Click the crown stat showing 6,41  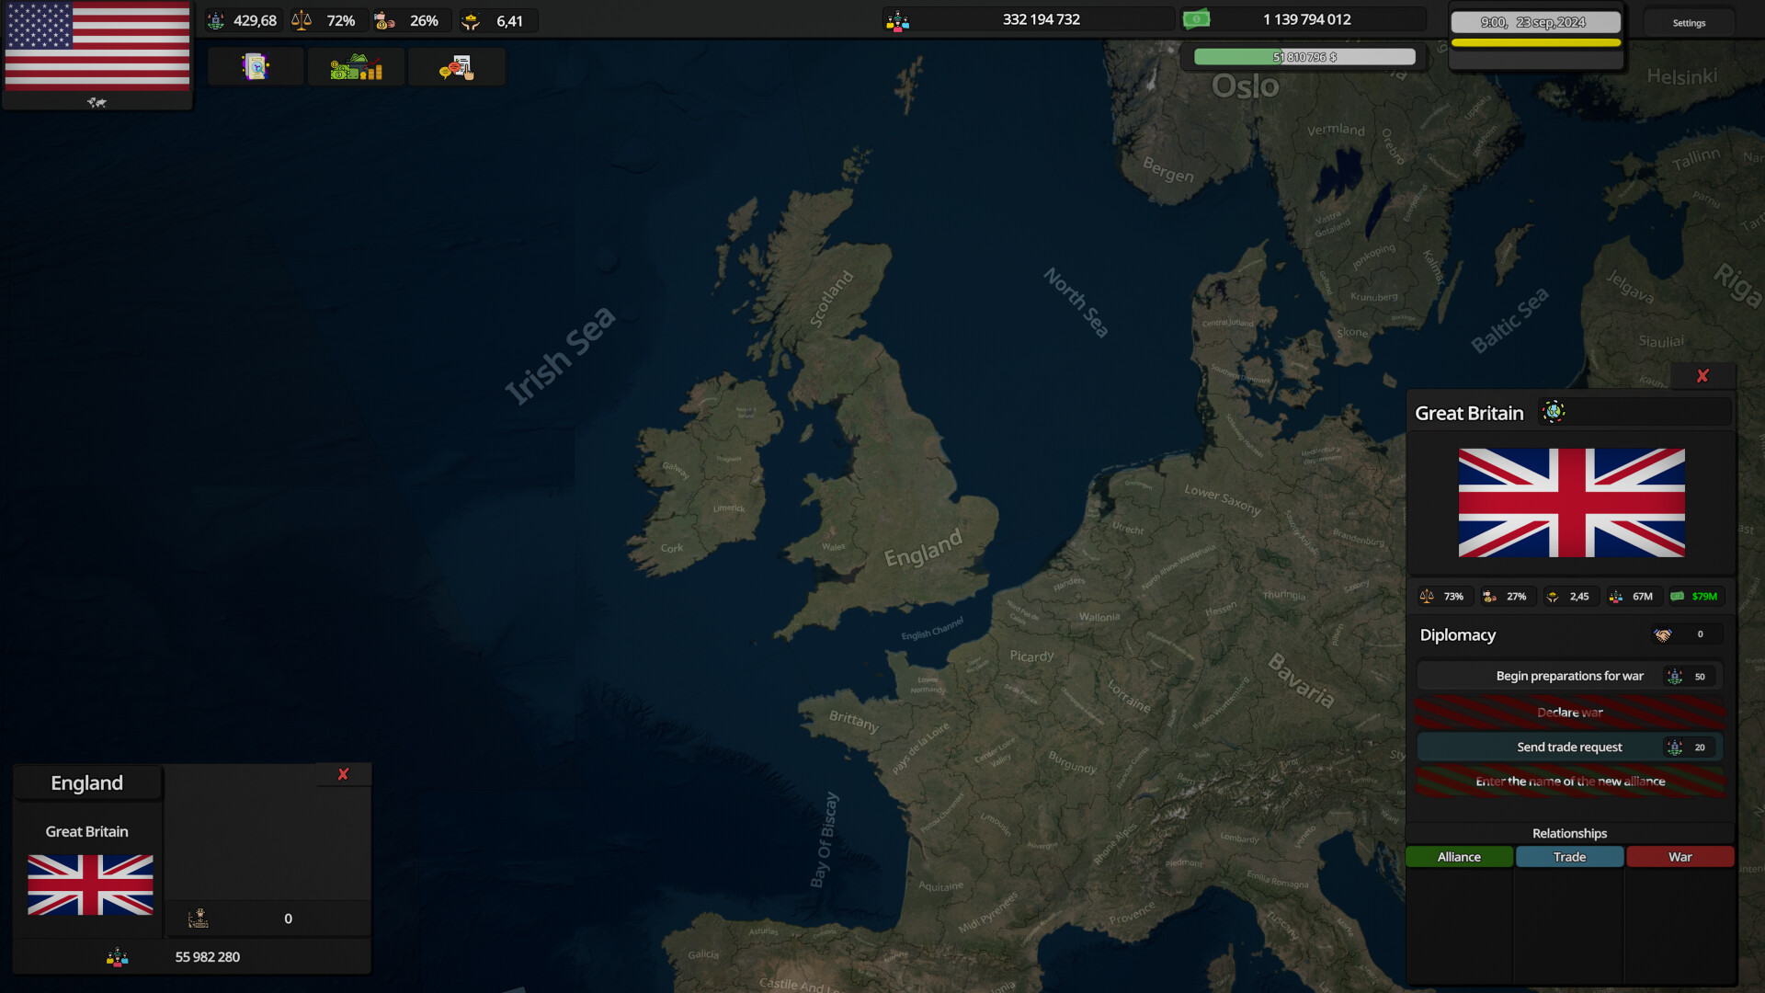tap(496, 19)
